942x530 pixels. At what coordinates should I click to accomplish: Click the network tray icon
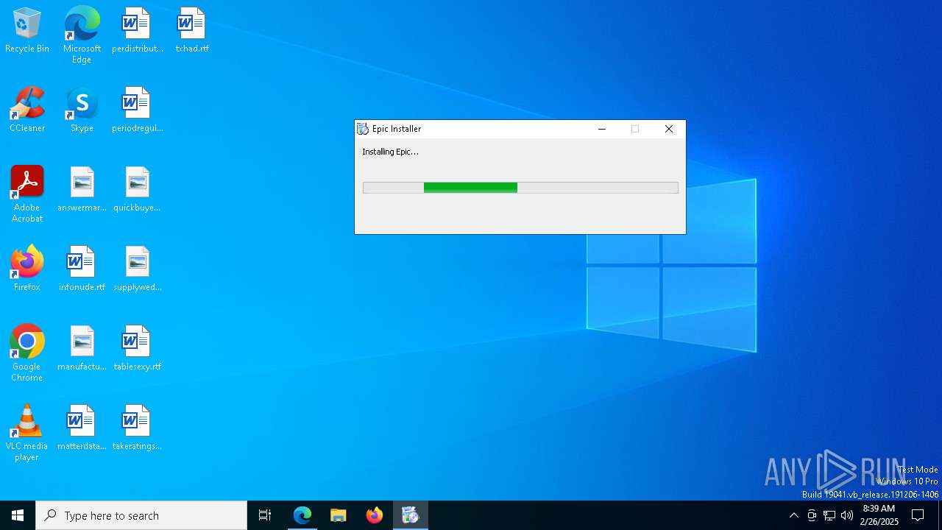click(x=829, y=515)
